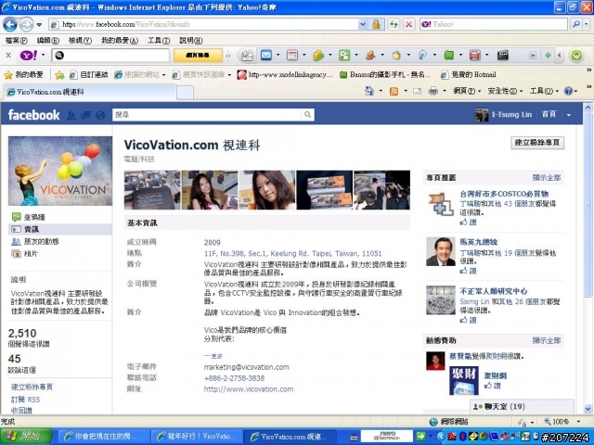
Task: Click 首頁 in the Facebook header
Action: 549,114
